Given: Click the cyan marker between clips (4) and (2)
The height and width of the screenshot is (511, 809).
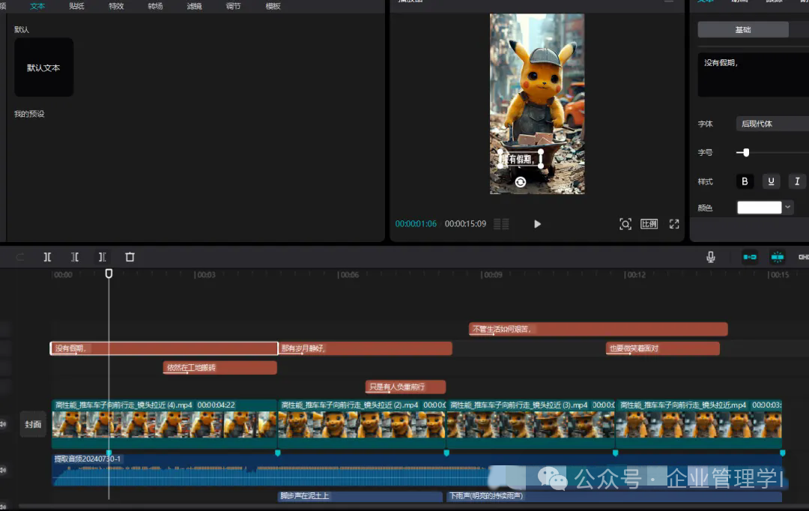Looking at the screenshot, I should pyautogui.click(x=278, y=453).
